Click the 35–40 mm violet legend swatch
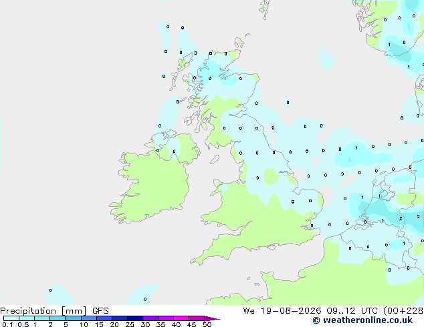The width and height of the screenshot is (424, 327). click(x=166, y=318)
